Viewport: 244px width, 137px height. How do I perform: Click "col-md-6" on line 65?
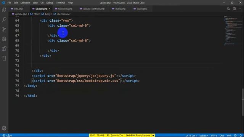coord(79,25)
